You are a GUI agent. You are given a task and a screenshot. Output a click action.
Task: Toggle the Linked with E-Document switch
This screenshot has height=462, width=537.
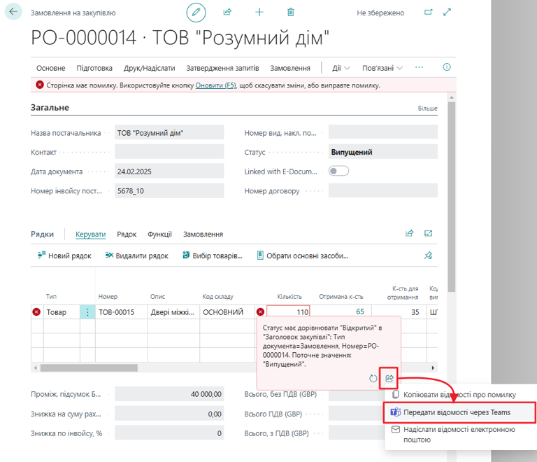pyautogui.click(x=338, y=171)
